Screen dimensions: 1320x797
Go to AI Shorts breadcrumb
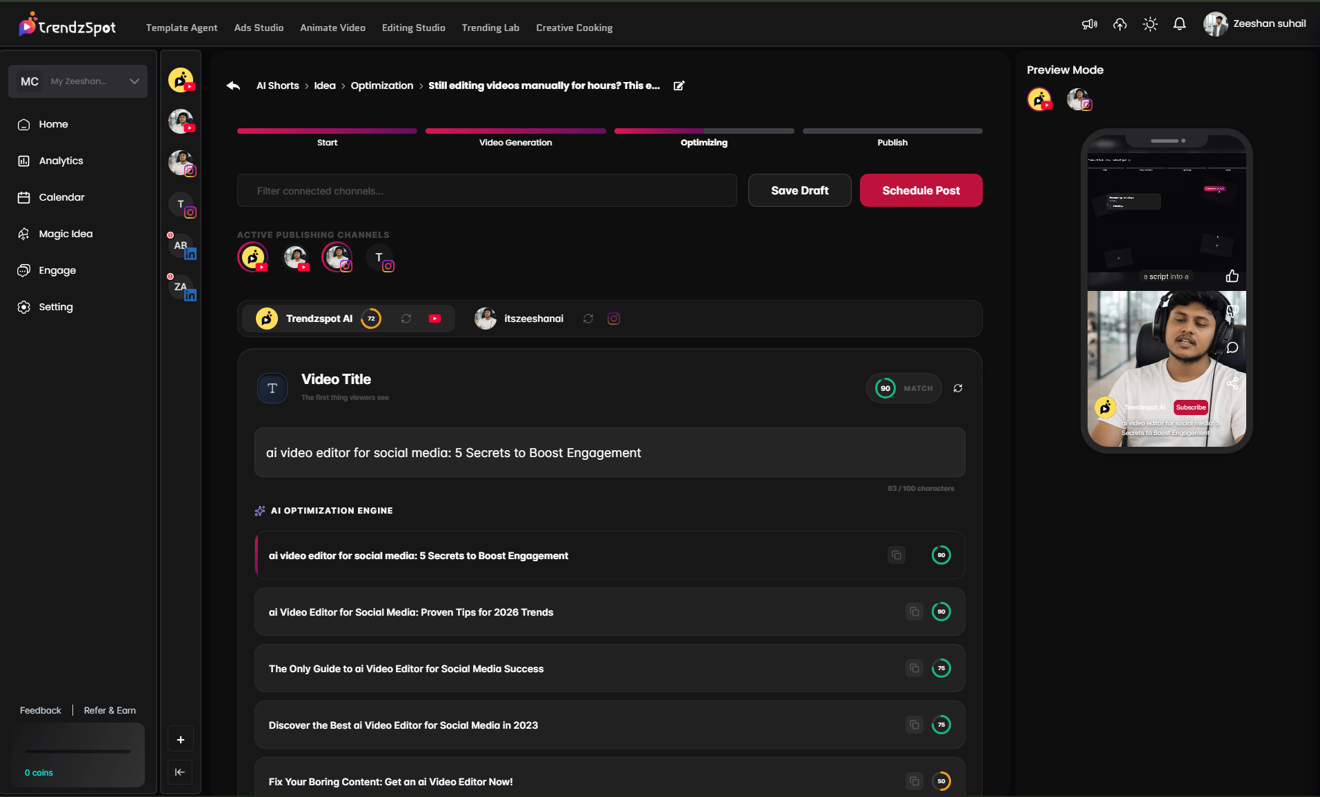278,85
